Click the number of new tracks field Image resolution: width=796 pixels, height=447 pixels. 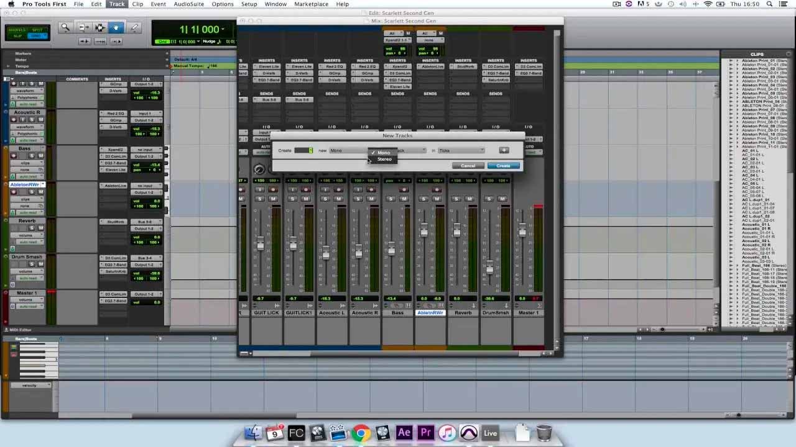pos(303,150)
